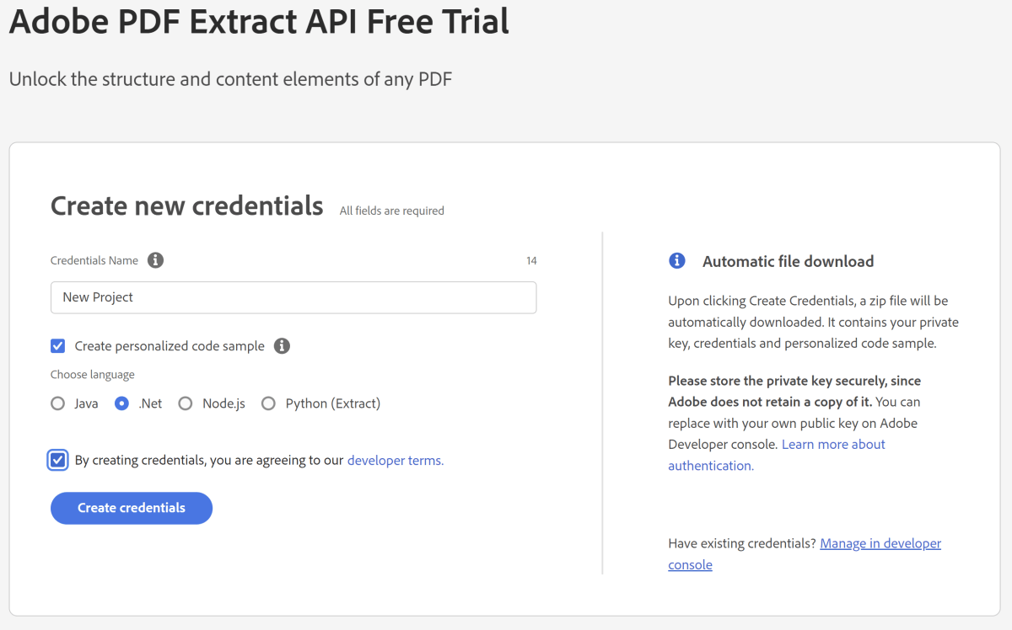
Task: Uncheck Create personalized code sample checkbox
Action: pos(58,346)
